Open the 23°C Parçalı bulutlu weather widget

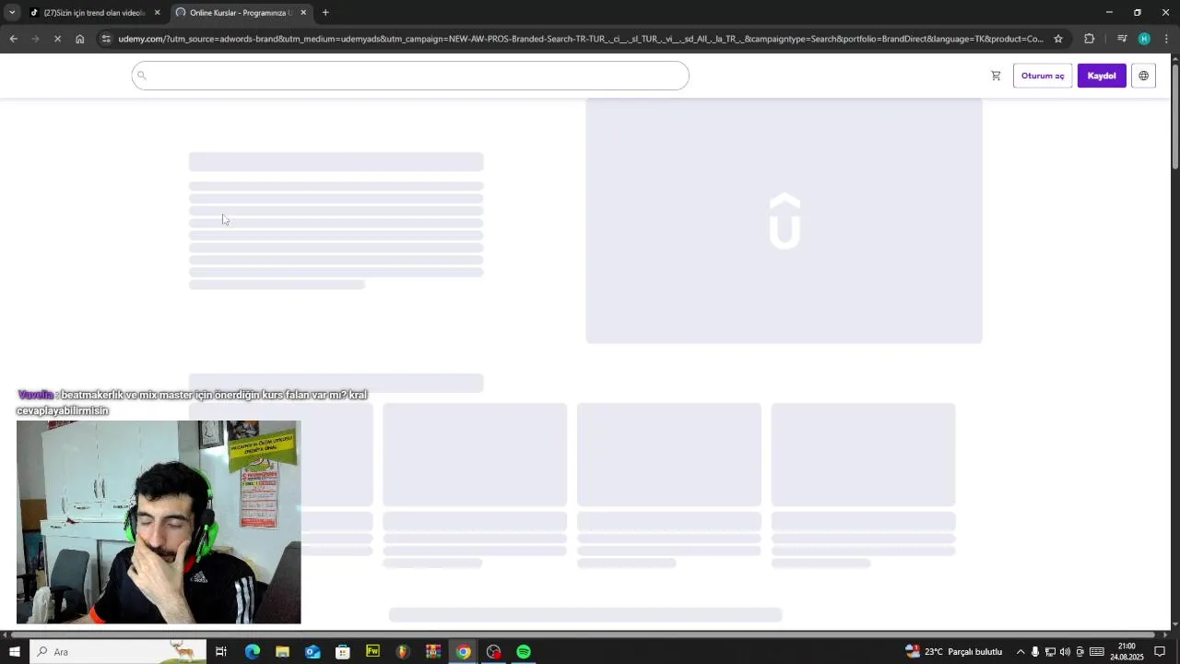tap(954, 652)
